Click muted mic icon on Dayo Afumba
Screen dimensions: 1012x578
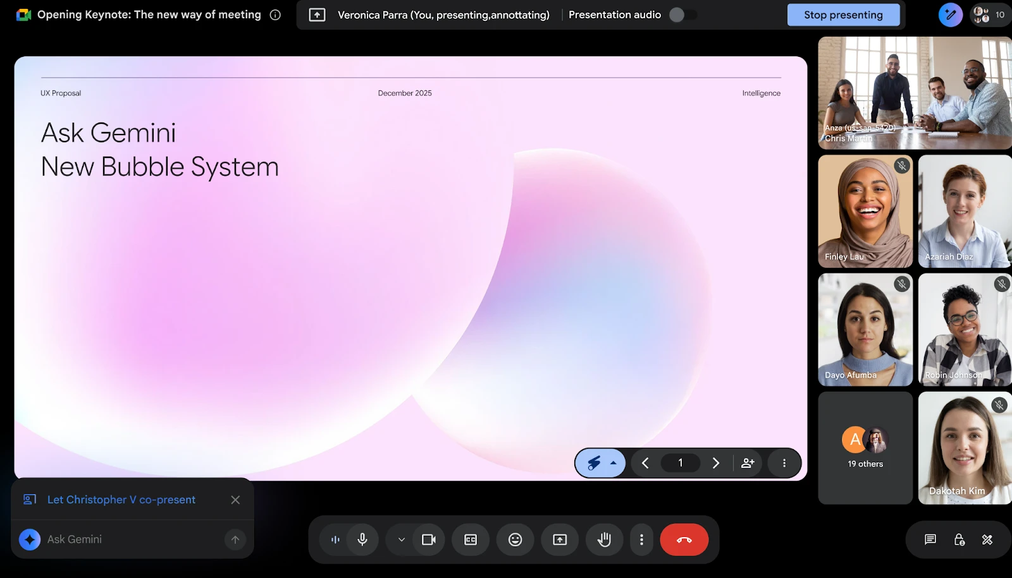click(x=902, y=284)
